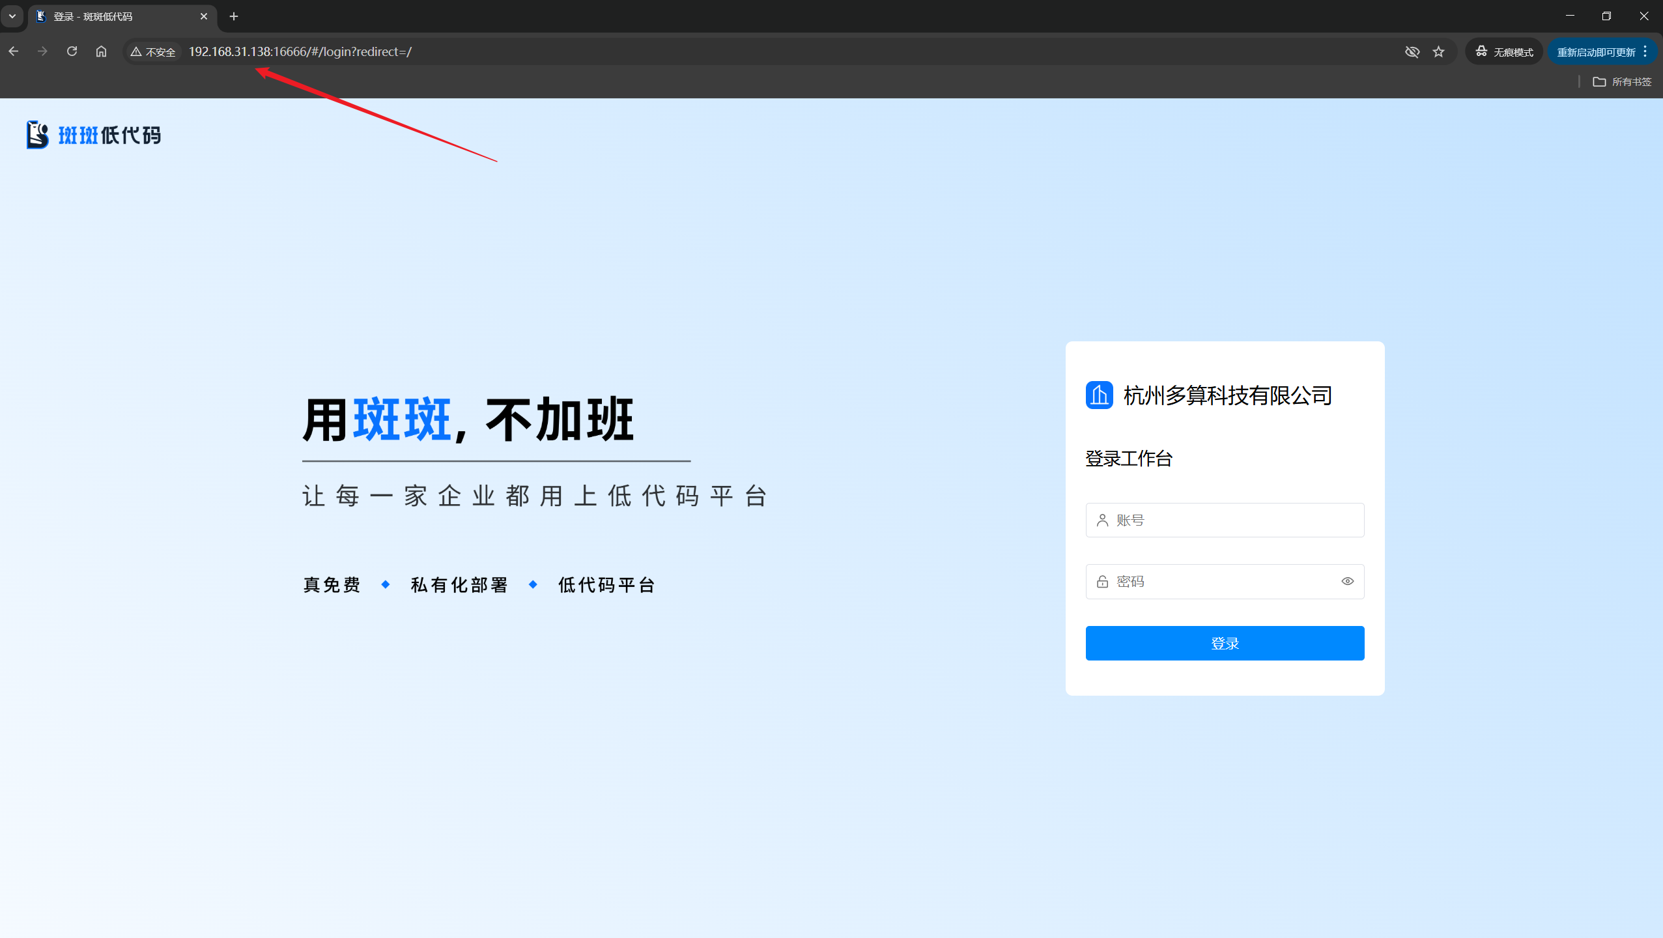1663x938 pixels.
Task: Click the 重新启动即可更新 update button
Action: [x=1595, y=51]
